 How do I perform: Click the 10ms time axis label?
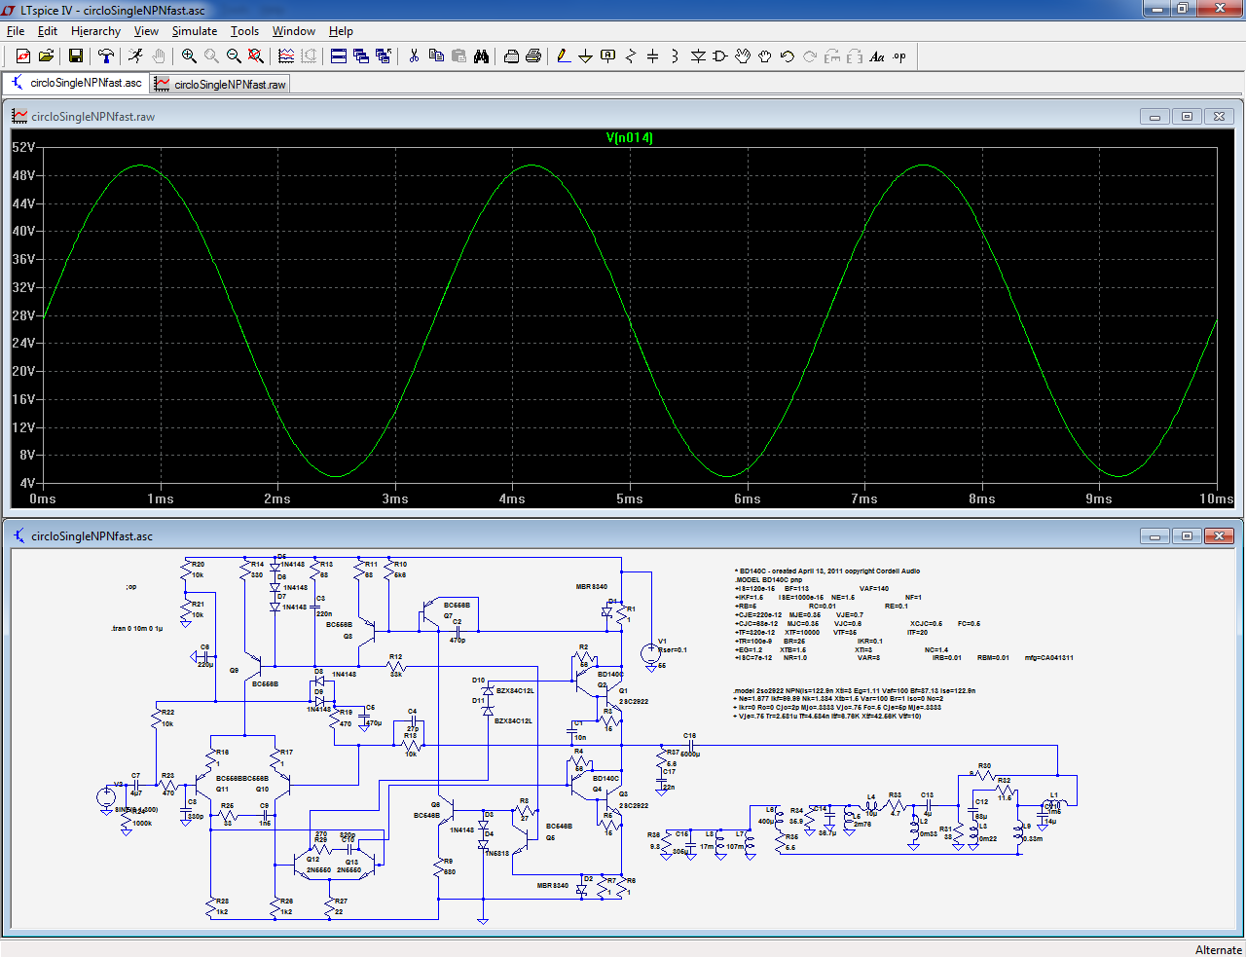pos(1216,498)
